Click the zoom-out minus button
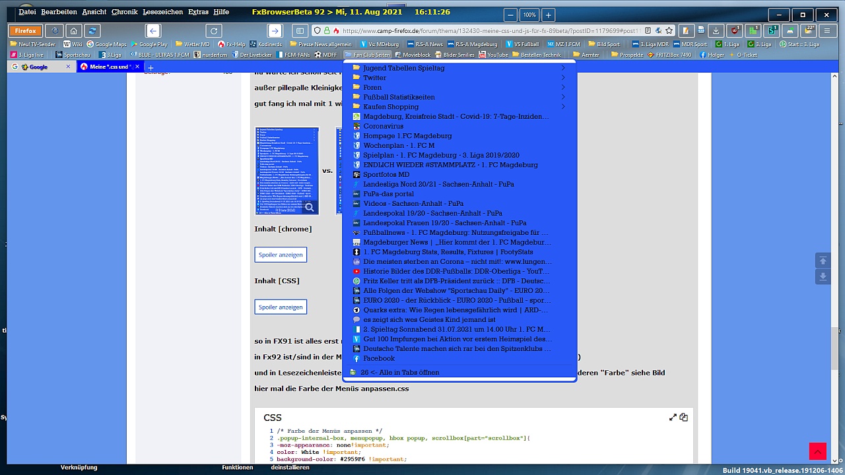 510,15
